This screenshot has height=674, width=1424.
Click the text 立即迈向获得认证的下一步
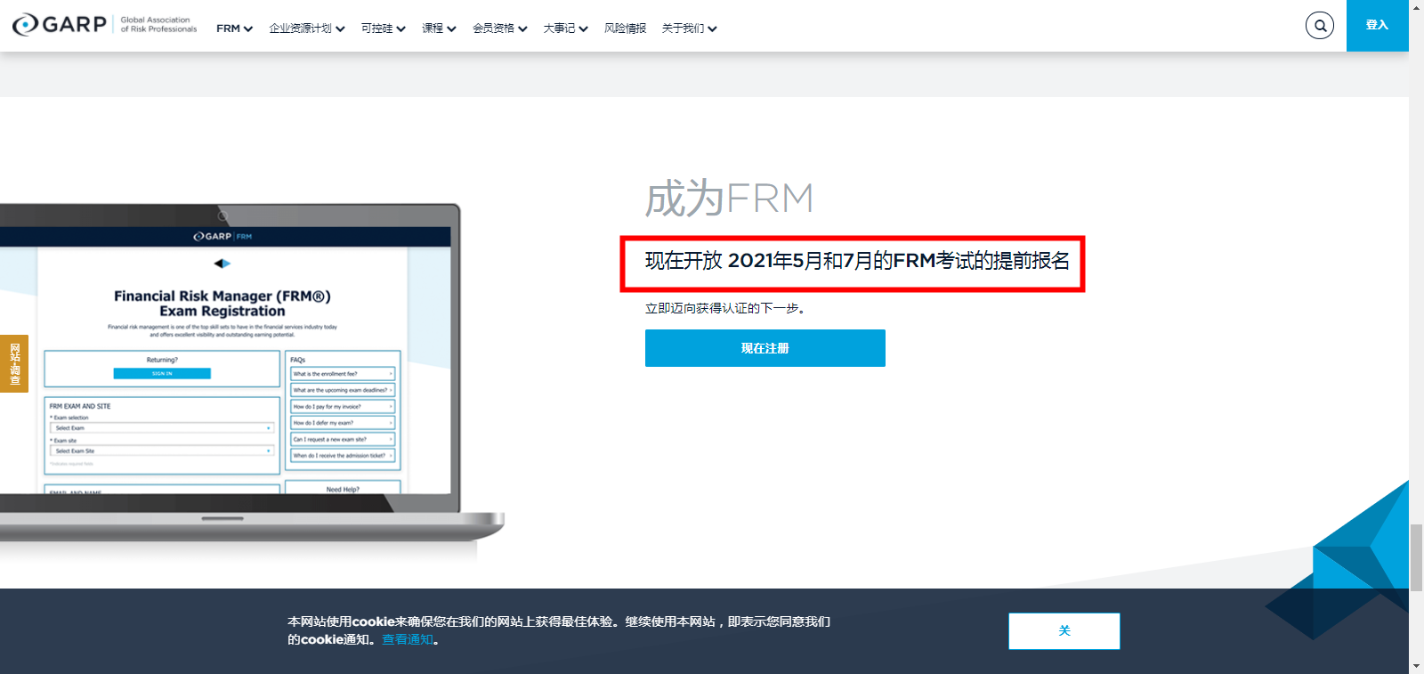click(724, 308)
